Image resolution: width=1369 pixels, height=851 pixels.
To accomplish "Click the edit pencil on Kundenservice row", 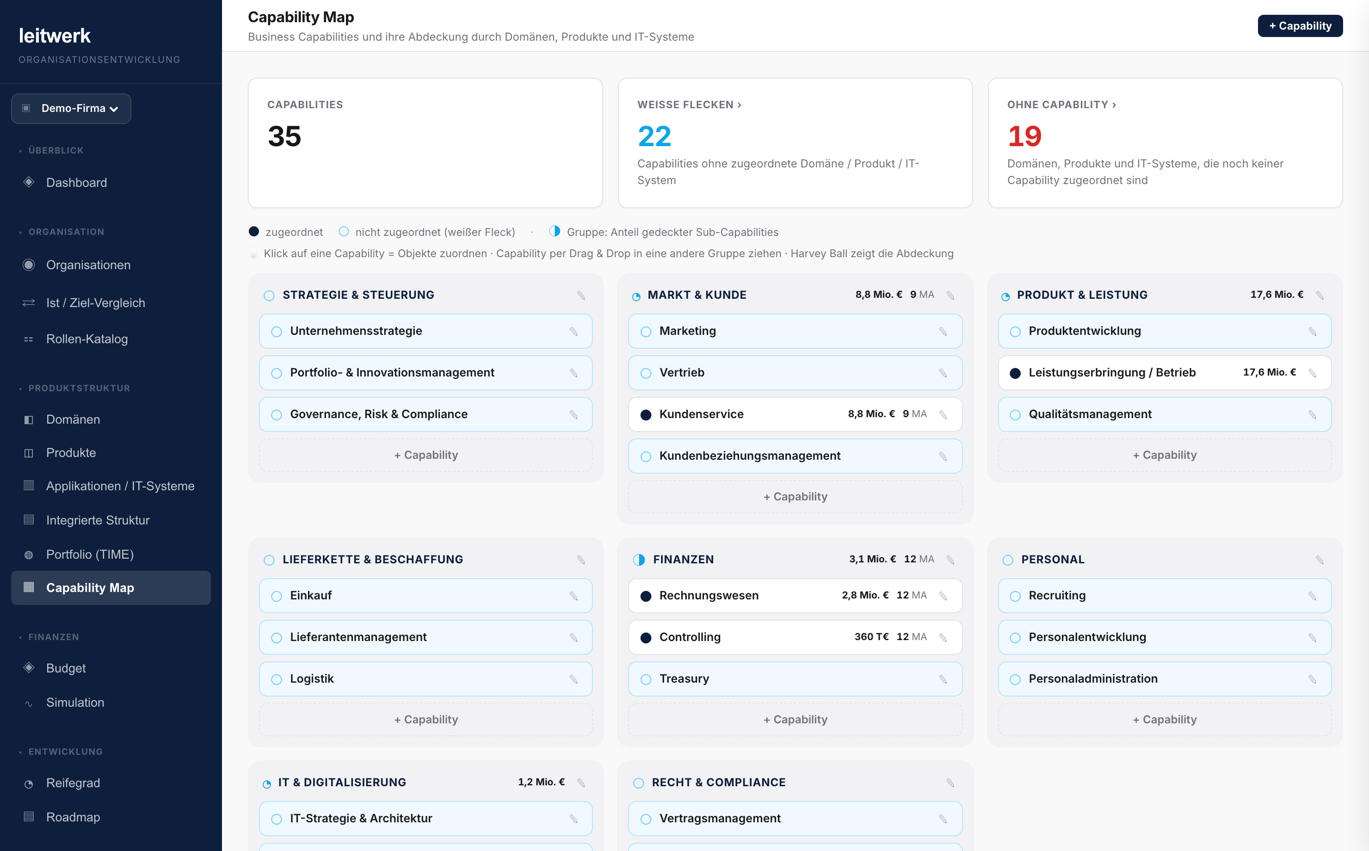I will tap(943, 415).
